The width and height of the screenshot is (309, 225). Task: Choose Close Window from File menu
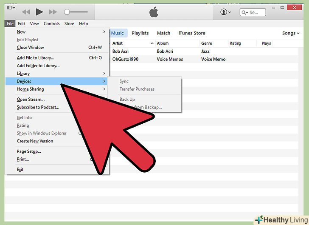point(57,47)
